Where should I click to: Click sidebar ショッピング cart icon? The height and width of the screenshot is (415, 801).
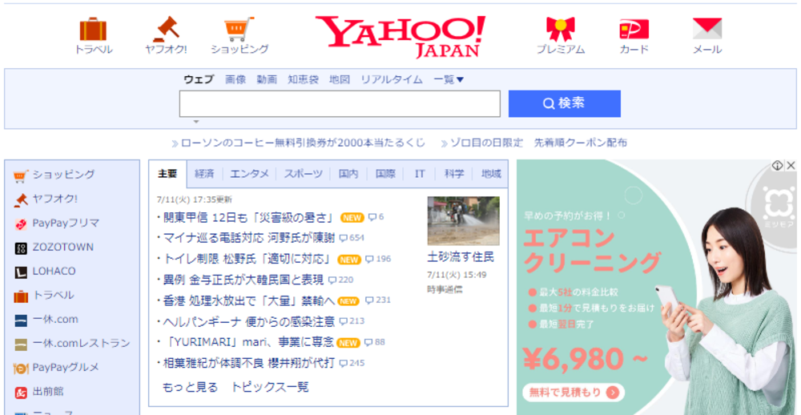click(x=21, y=175)
